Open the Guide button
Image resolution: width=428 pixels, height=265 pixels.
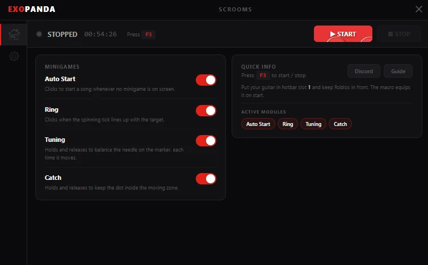pyautogui.click(x=398, y=71)
